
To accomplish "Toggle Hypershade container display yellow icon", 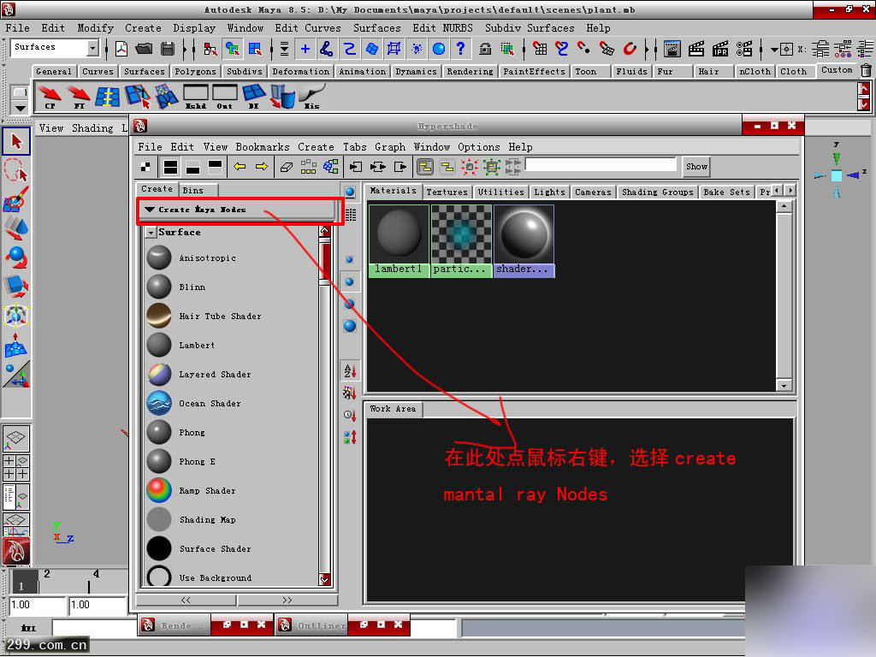I will (425, 167).
